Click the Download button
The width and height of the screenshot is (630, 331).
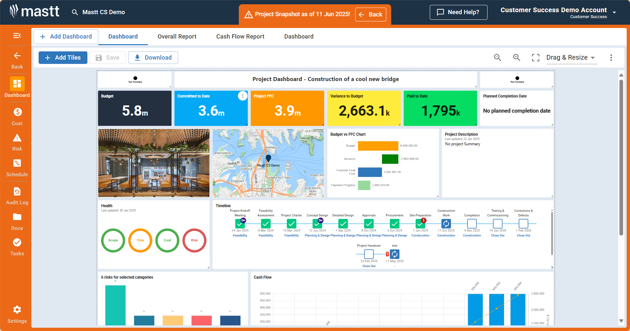[153, 58]
